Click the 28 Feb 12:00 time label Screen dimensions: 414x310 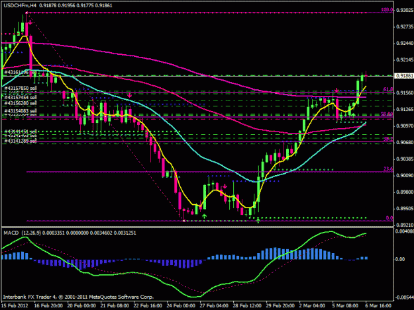coord(247,306)
